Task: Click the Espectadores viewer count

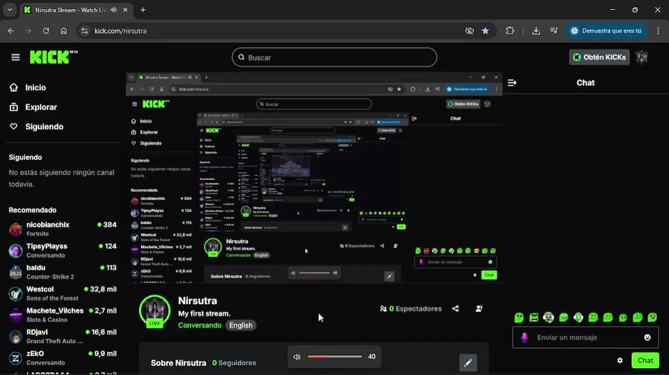Action: click(411, 308)
